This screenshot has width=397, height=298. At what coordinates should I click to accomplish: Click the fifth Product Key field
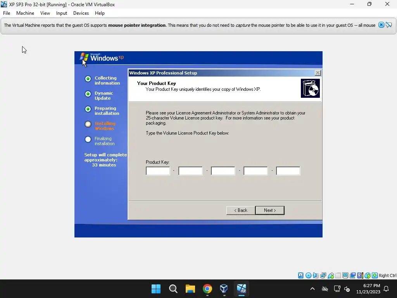click(288, 171)
